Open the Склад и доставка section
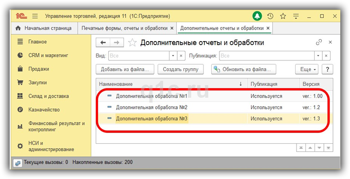The image size is (350, 179). pyautogui.click(x=51, y=96)
